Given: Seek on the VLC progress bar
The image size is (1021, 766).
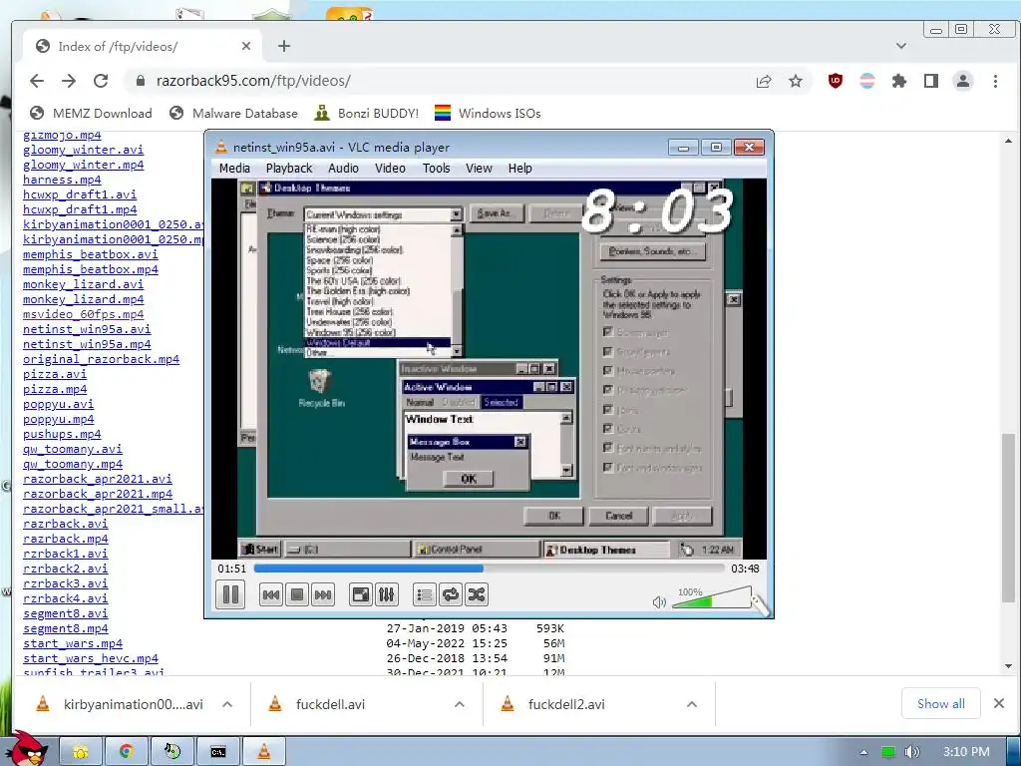Looking at the screenshot, I should click(x=489, y=569).
